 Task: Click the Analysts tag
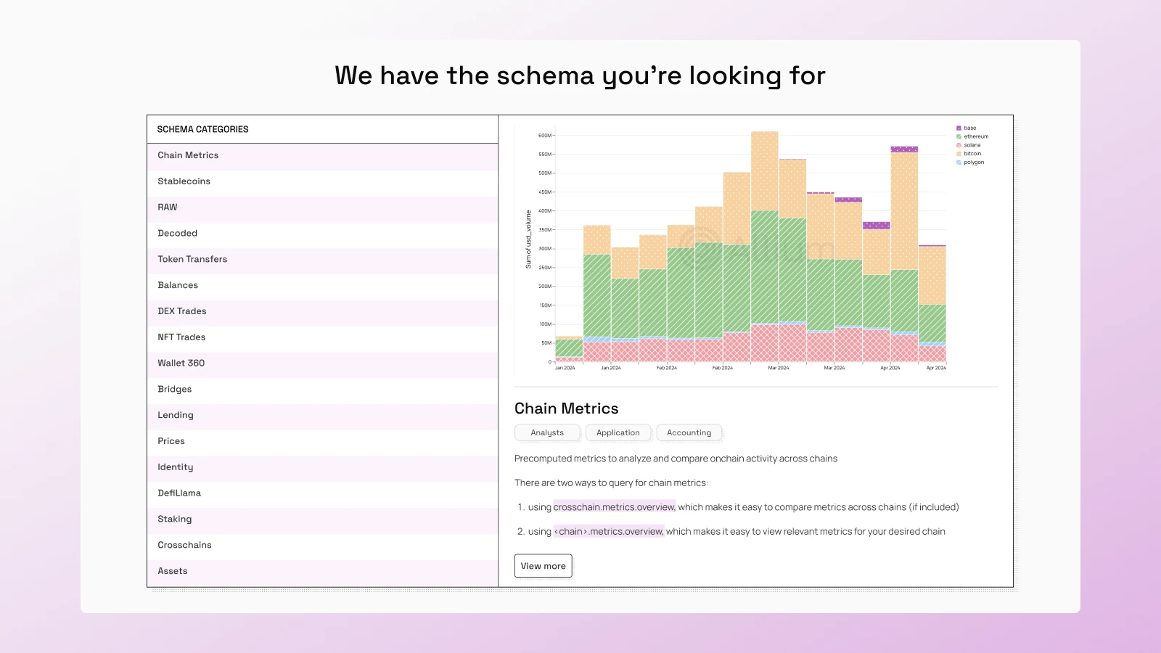(x=547, y=432)
